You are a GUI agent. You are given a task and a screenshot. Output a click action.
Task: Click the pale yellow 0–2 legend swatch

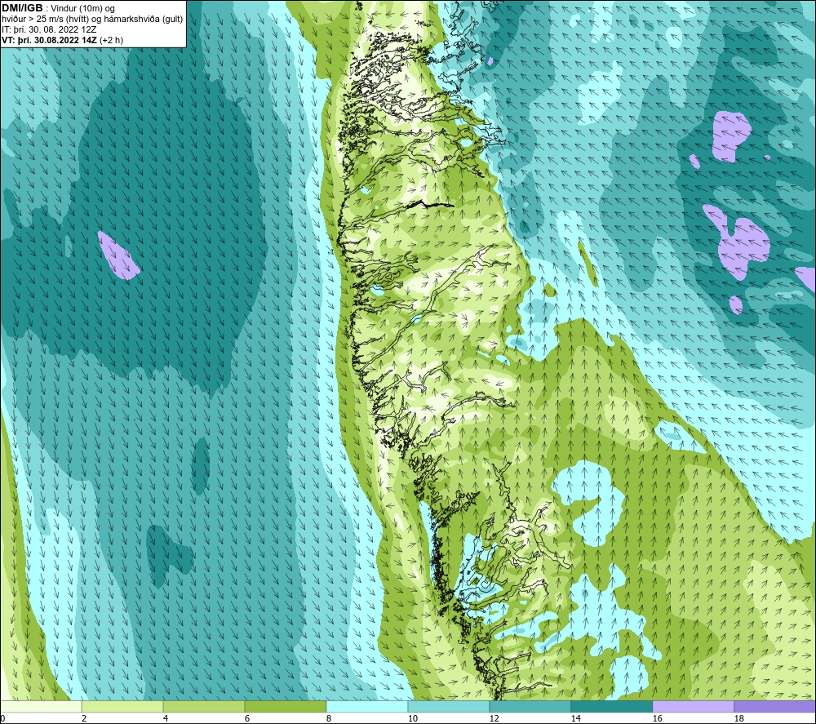click(41, 706)
